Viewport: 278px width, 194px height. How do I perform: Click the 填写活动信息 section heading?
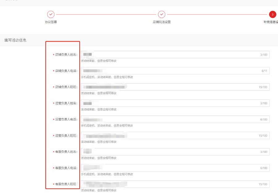coord(15,40)
